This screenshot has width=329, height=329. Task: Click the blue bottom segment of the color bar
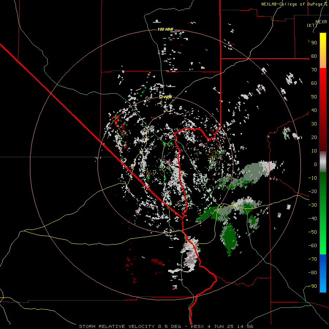tap(323, 273)
